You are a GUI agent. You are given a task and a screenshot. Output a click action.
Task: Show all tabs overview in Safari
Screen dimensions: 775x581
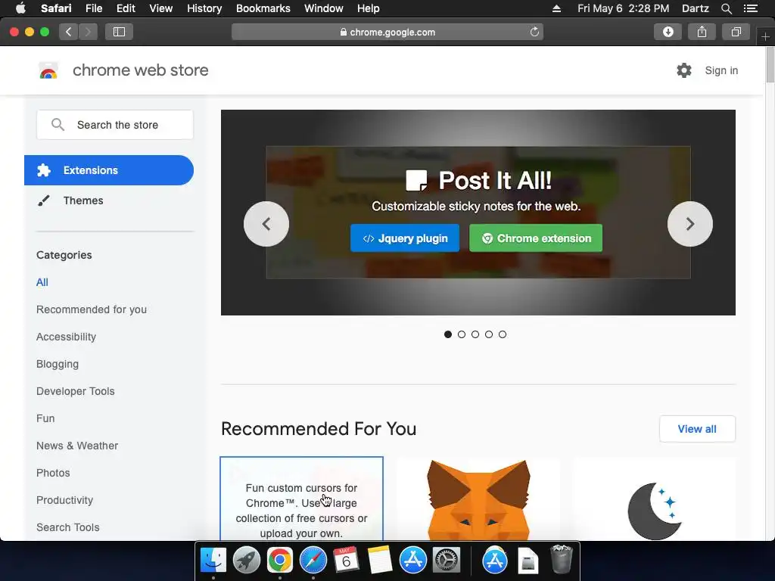(736, 32)
